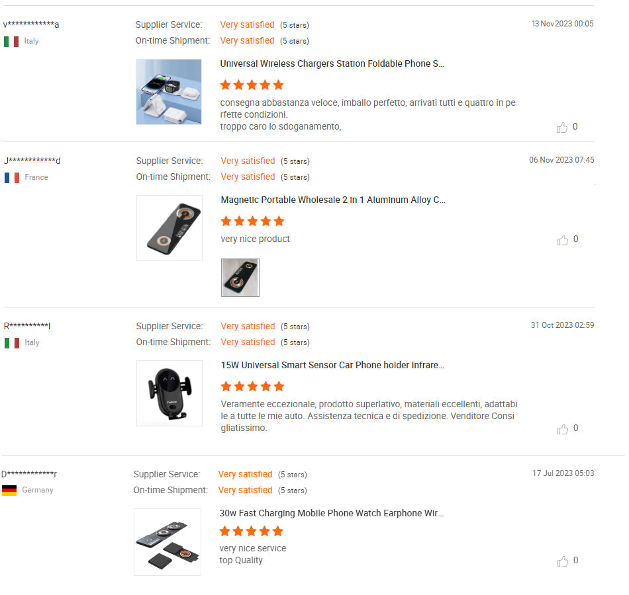Open 30w Fast Charging Mobile Phone link
The height and width of the screenshot is (595, 629).
[331, 514]
